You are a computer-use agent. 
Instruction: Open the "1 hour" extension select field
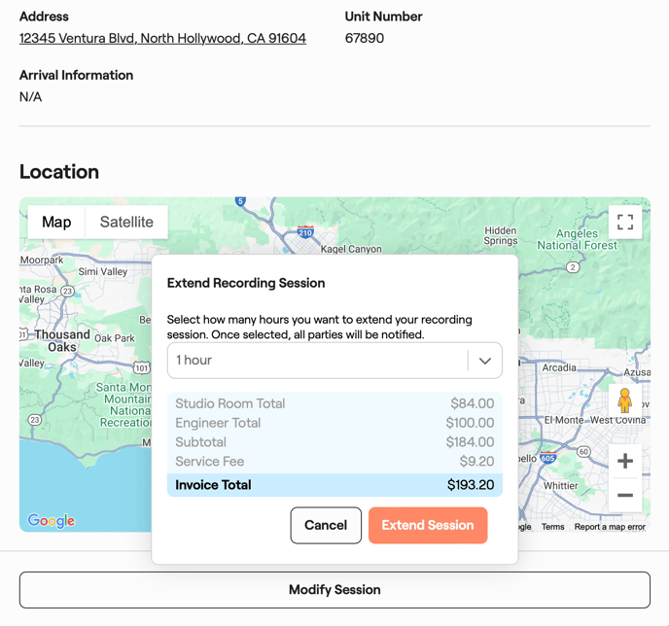tap(318, 361)
